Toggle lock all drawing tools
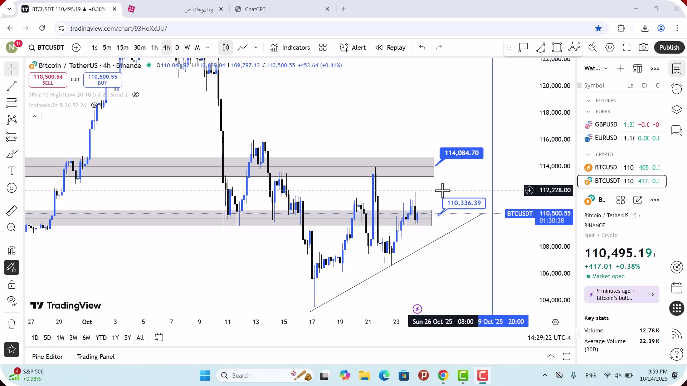This screenshot has height=386, width=687. tap(11, 284)
